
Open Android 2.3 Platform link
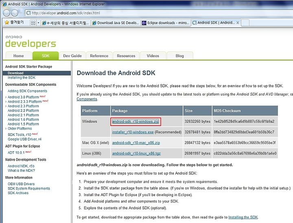[23, 106]
